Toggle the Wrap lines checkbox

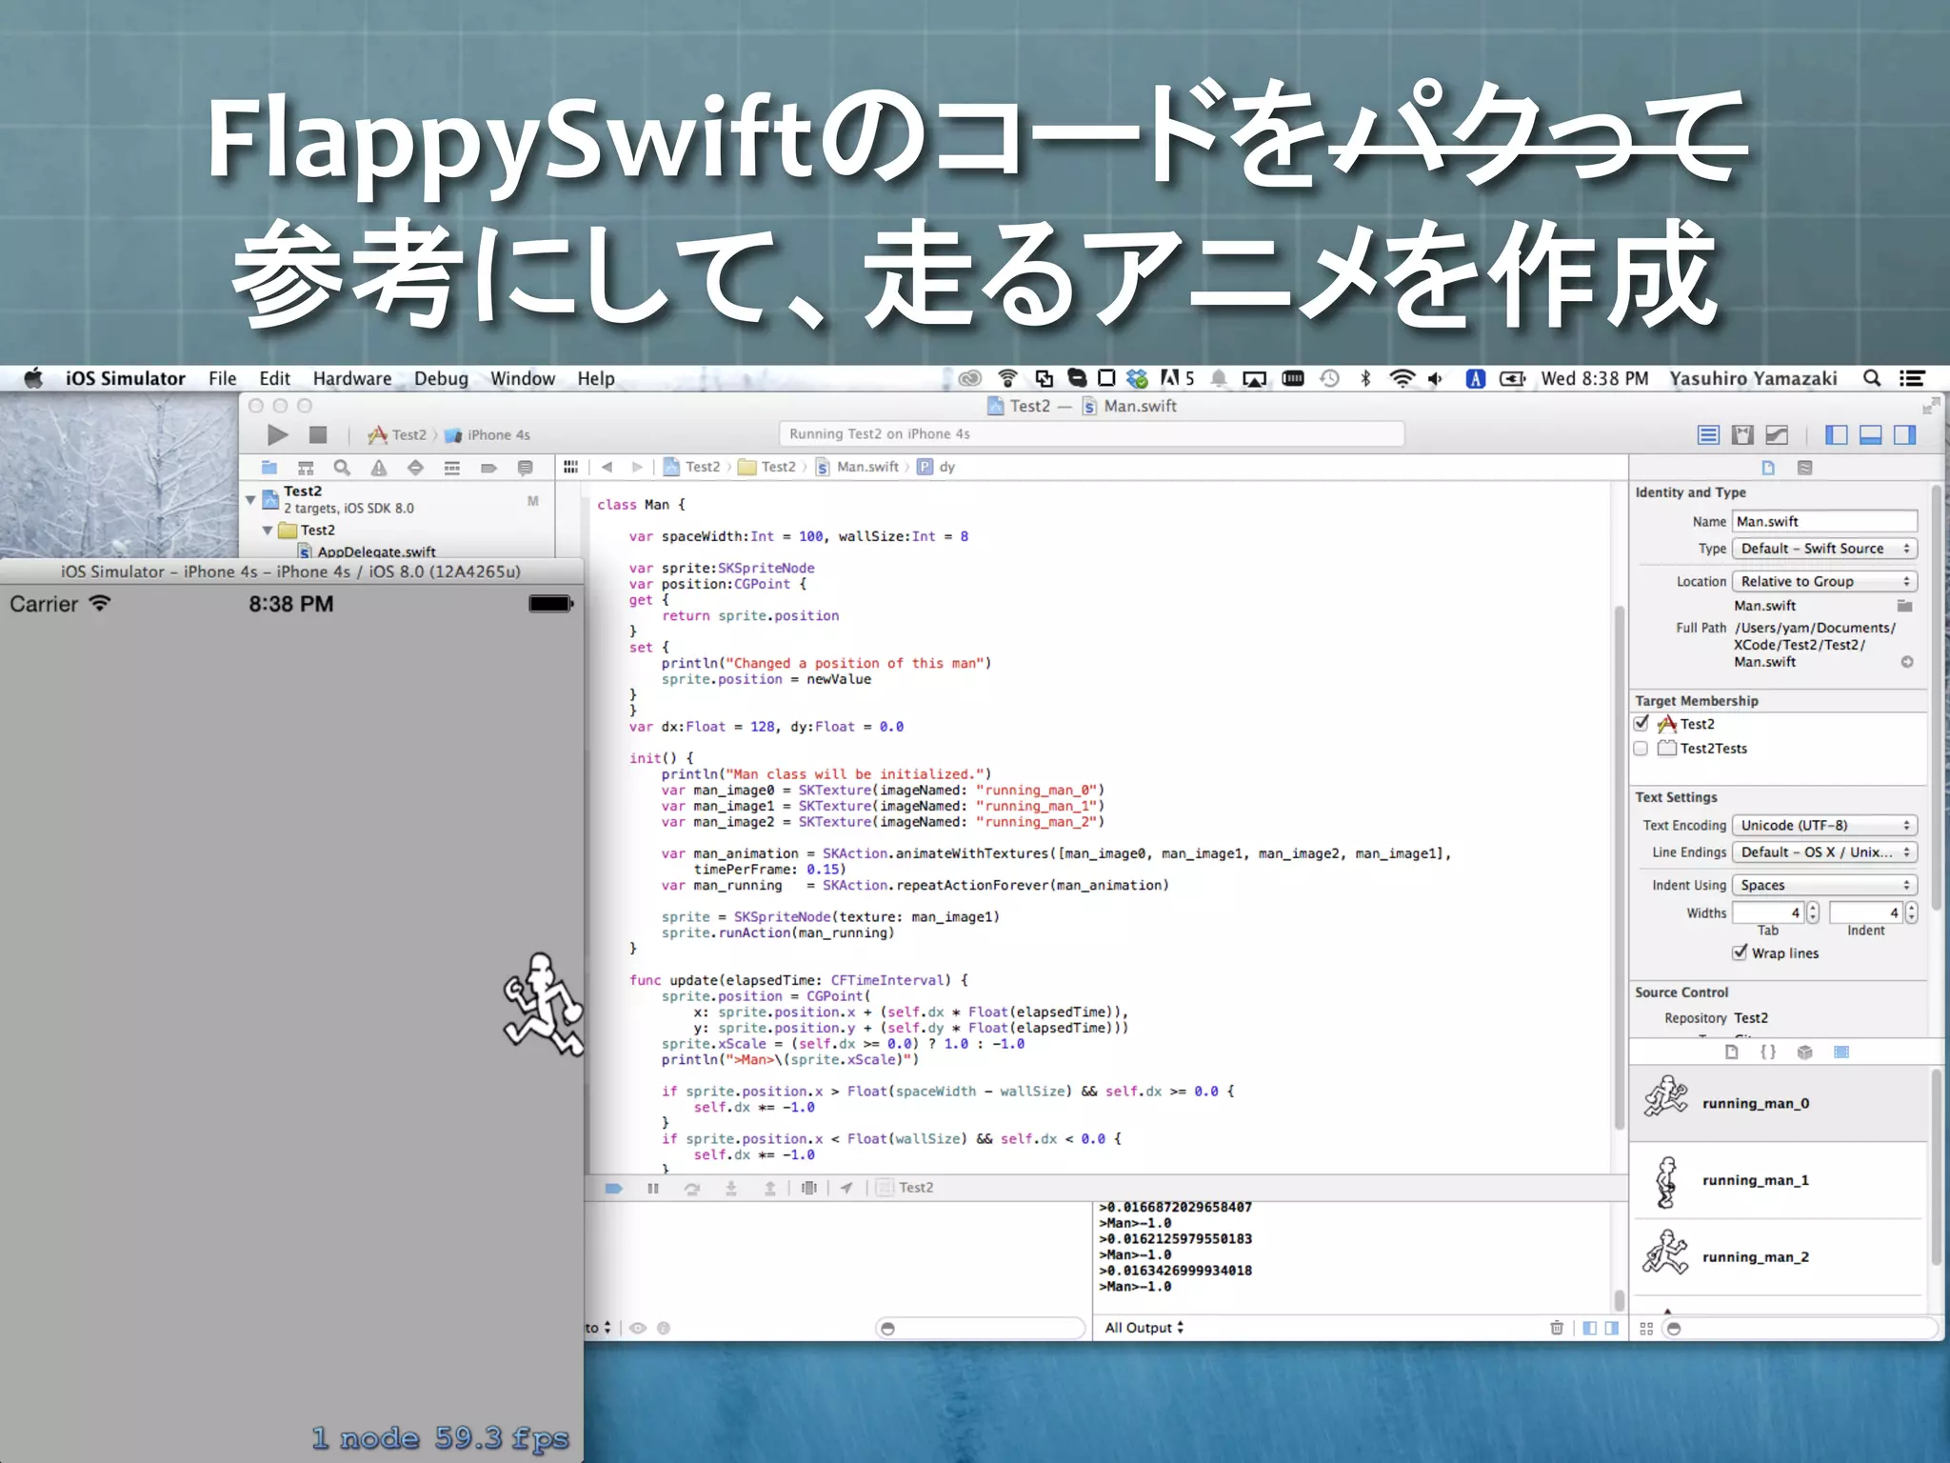click(x=1740, y=952)
